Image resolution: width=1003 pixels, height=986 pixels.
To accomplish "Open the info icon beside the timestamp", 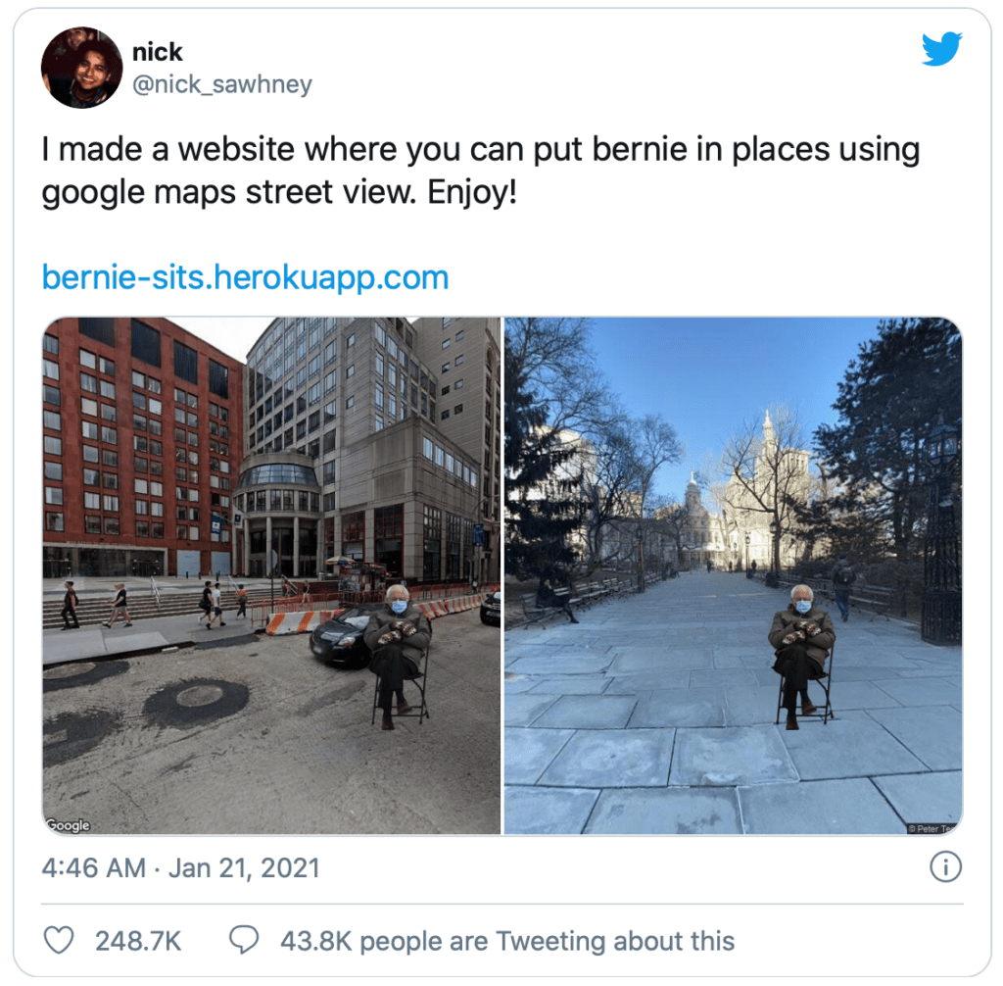I will tap(945, 866).
